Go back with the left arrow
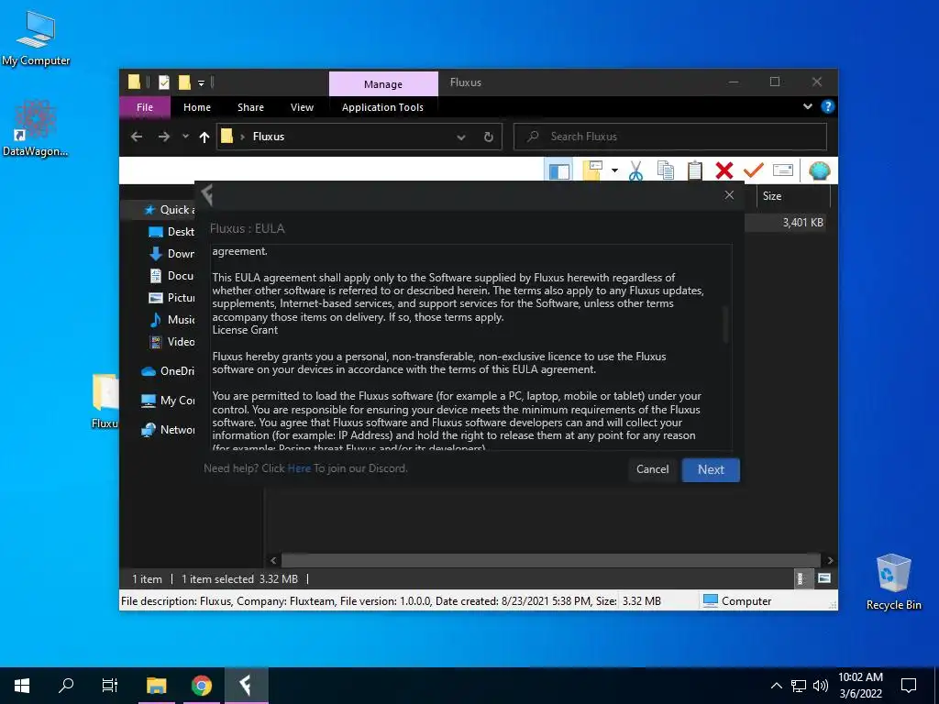 pos(137,137)
